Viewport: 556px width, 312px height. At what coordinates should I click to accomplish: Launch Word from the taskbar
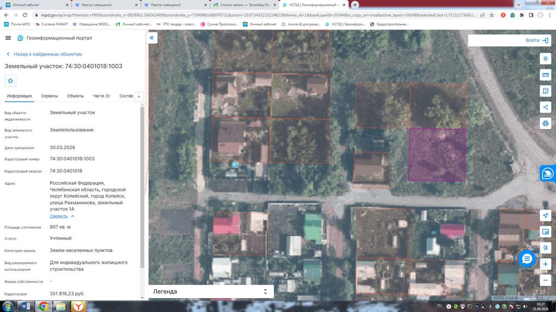point(26,306)
